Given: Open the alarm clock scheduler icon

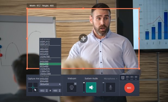Looking at the screenshot, I should (x=123, y=78).
